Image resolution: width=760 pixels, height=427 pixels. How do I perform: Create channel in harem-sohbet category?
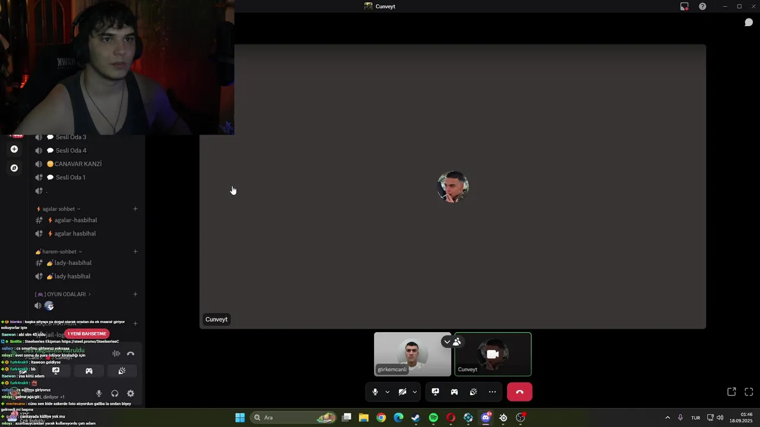(135, 251)
